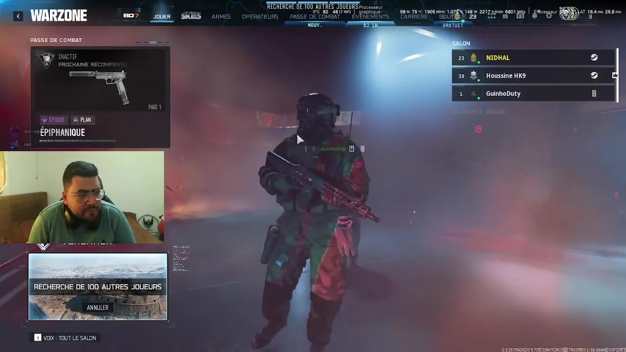
Task: Open the BO7 game tab
Action: coord(131,16)
